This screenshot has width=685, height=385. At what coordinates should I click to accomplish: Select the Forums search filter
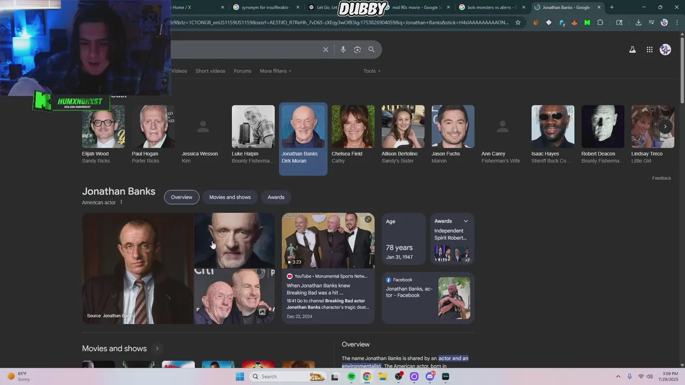coord(242,71)
